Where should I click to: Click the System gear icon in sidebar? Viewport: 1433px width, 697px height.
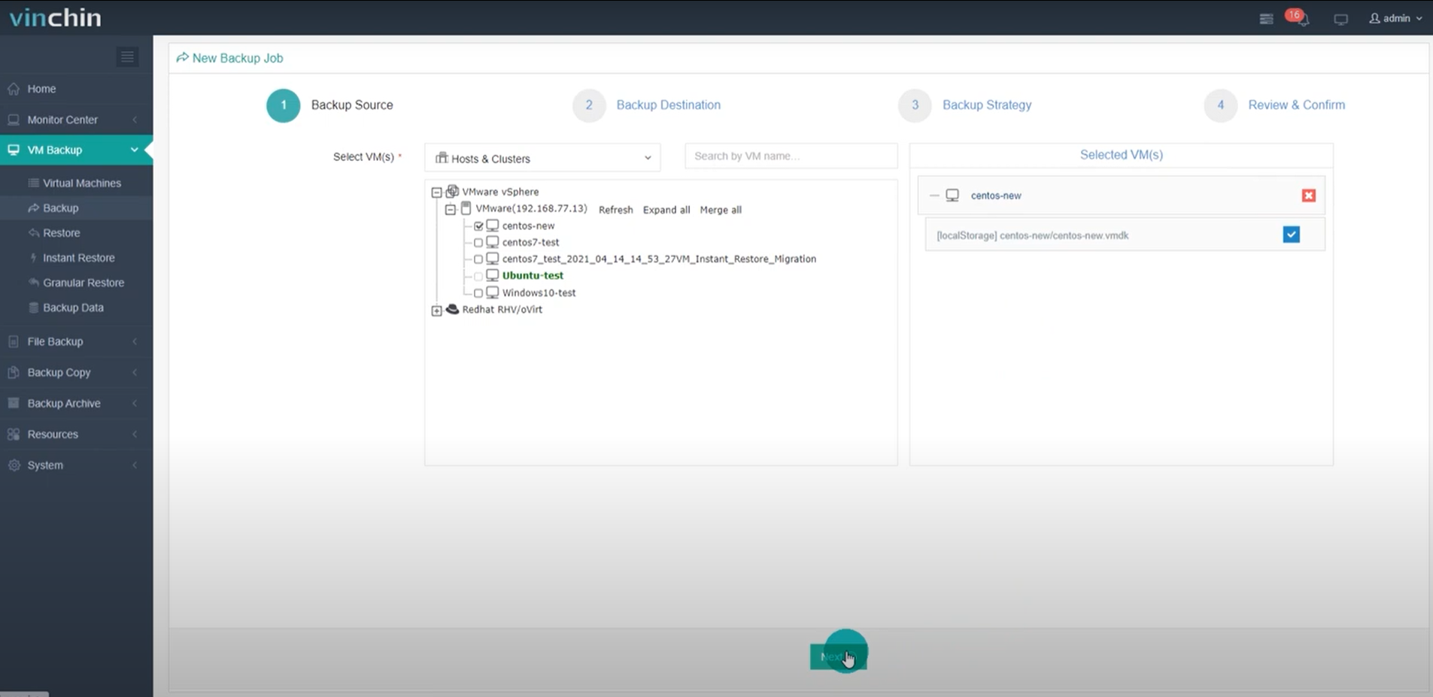(14, 465)
